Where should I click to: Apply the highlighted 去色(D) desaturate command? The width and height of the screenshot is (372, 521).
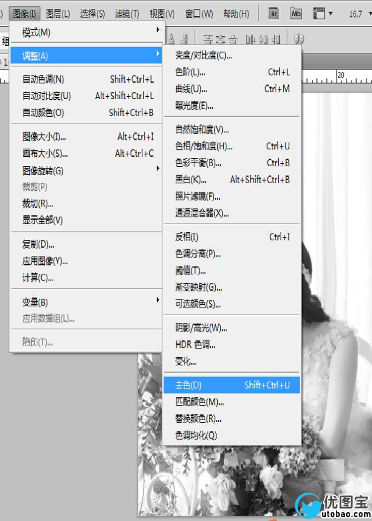tap(232, 385)
